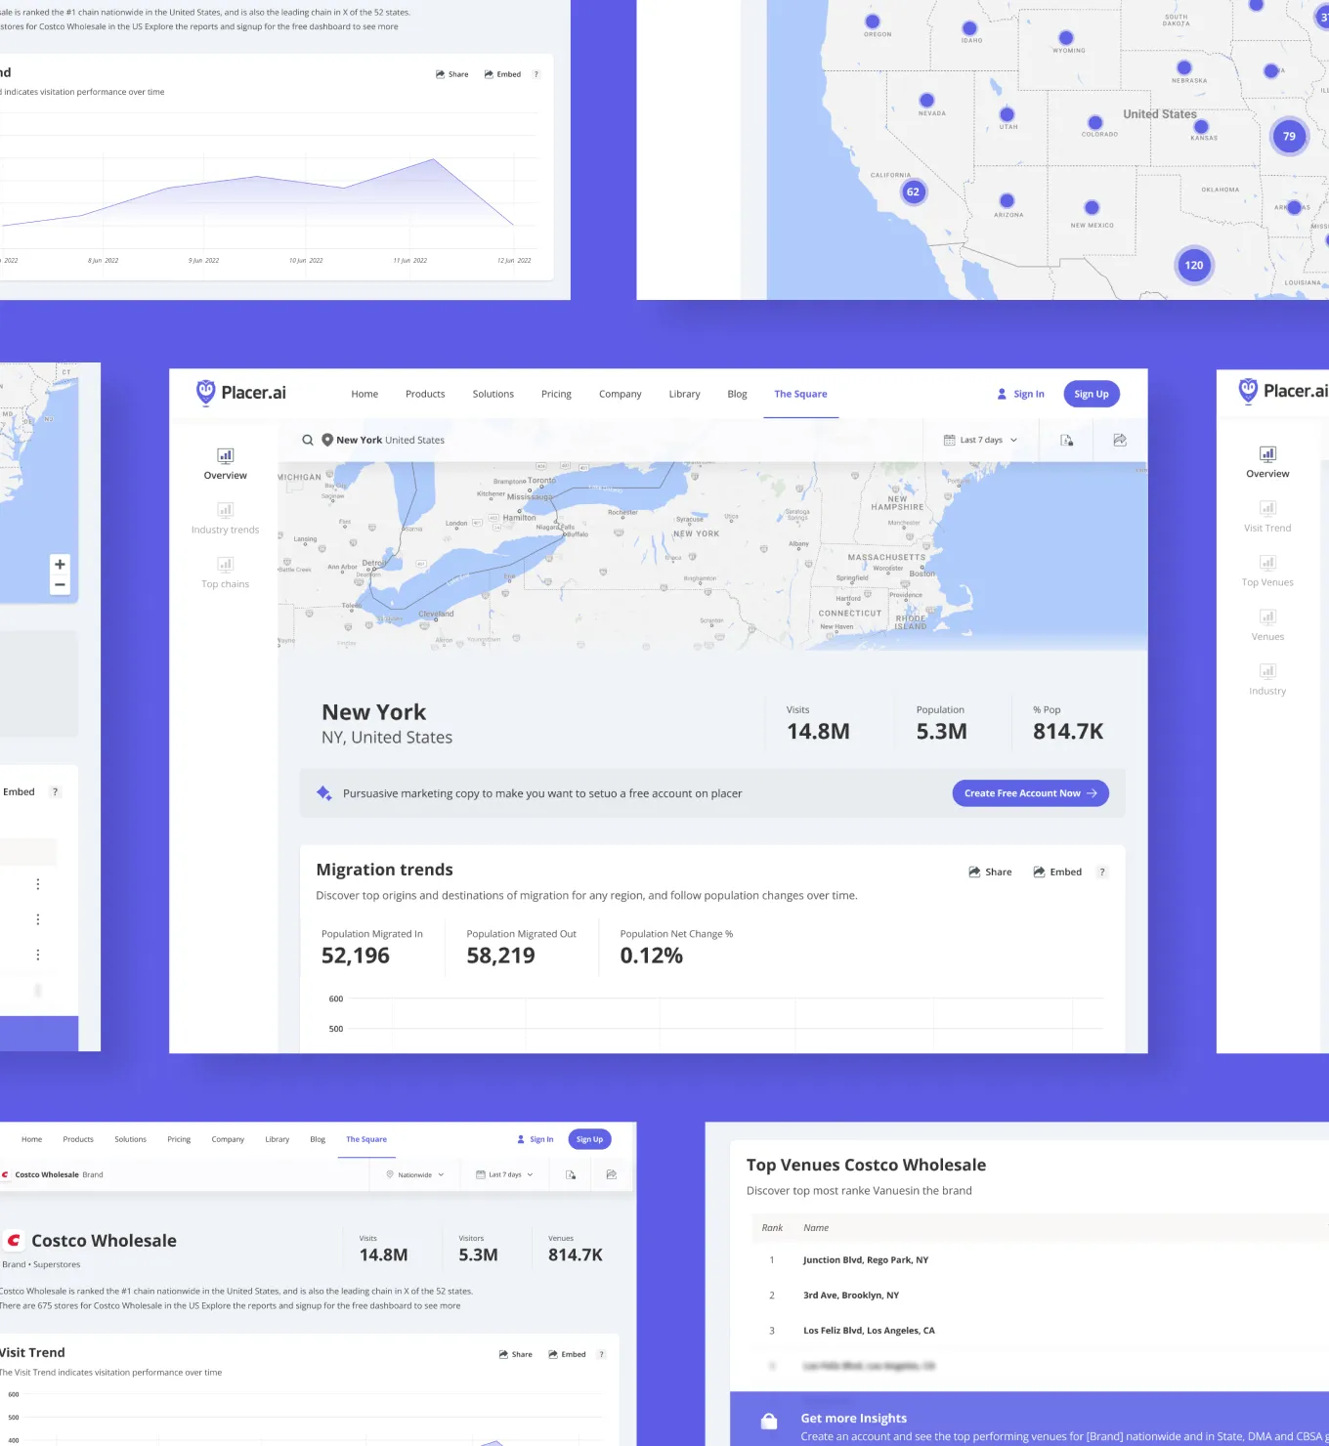Click the help question mark in Migration trends

[1102, 872]
